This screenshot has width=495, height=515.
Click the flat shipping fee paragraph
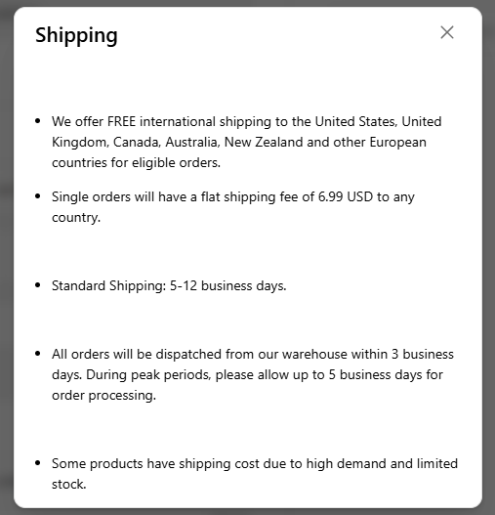(233, 207)
